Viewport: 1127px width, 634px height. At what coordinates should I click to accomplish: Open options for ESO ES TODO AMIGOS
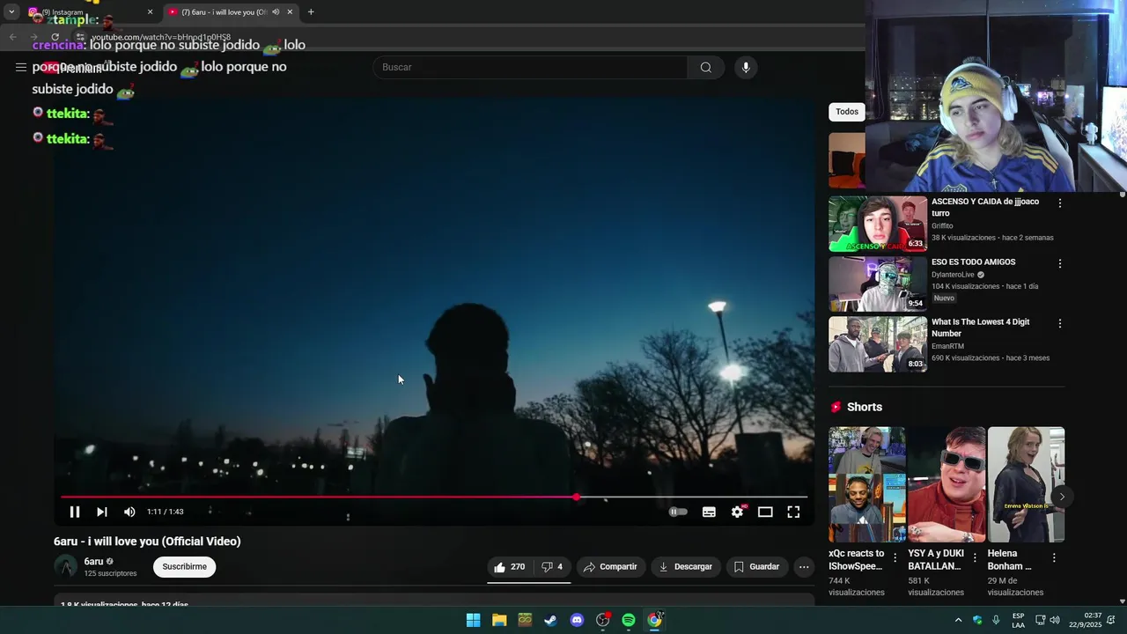[1060, 263]
